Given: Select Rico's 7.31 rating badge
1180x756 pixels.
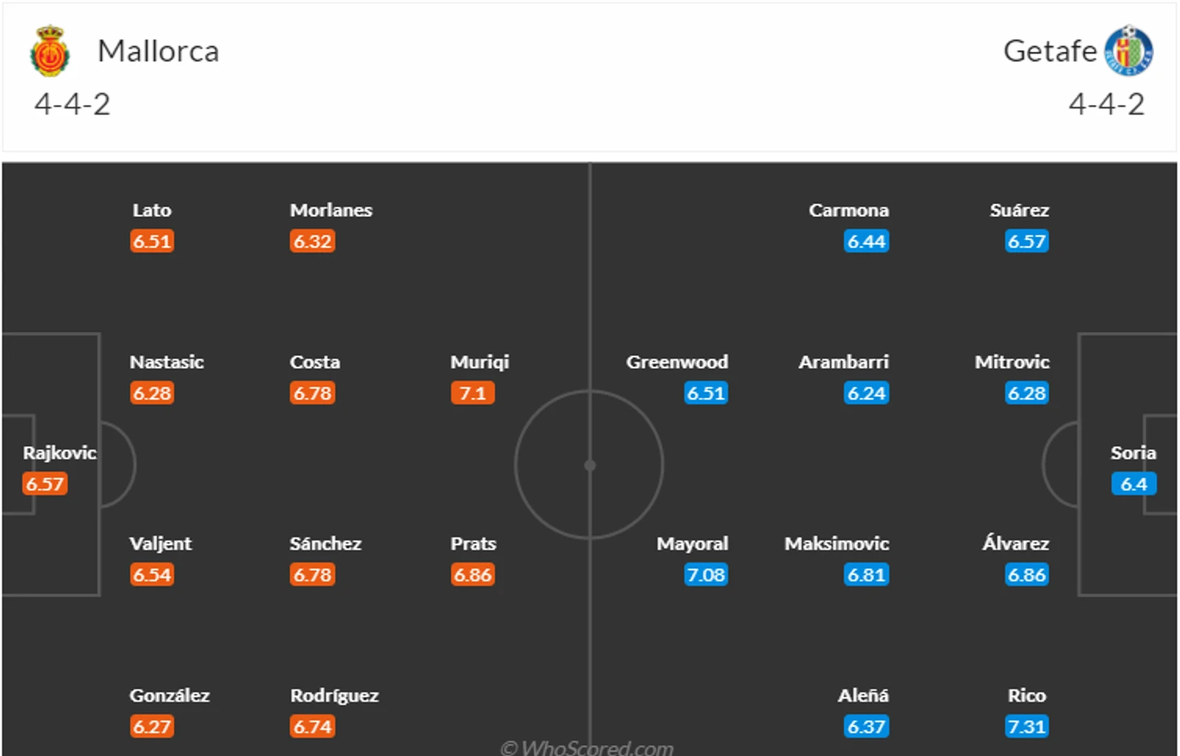Looking at the screenshot, I should [1026, 726].
